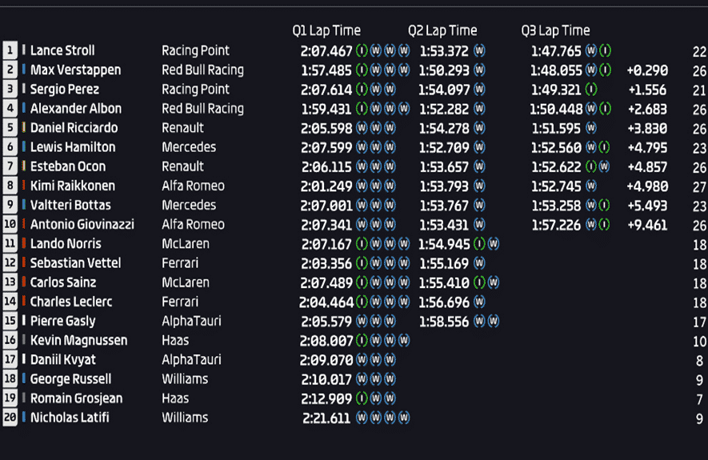This screenshot has height=460, width=708.
Task: Click the last wet tyre icon in Gasly's Q2 cell
Action: click(494, 321)
